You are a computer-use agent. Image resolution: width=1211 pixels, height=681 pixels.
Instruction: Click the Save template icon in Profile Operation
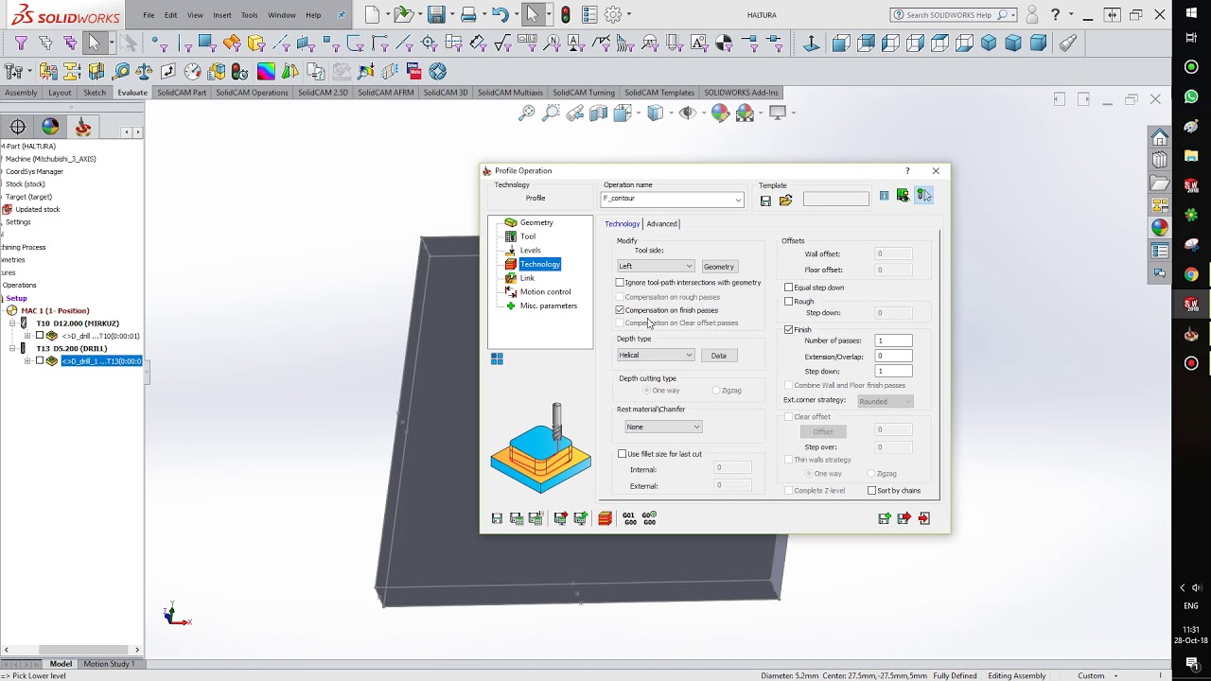(x=765, y=200)
